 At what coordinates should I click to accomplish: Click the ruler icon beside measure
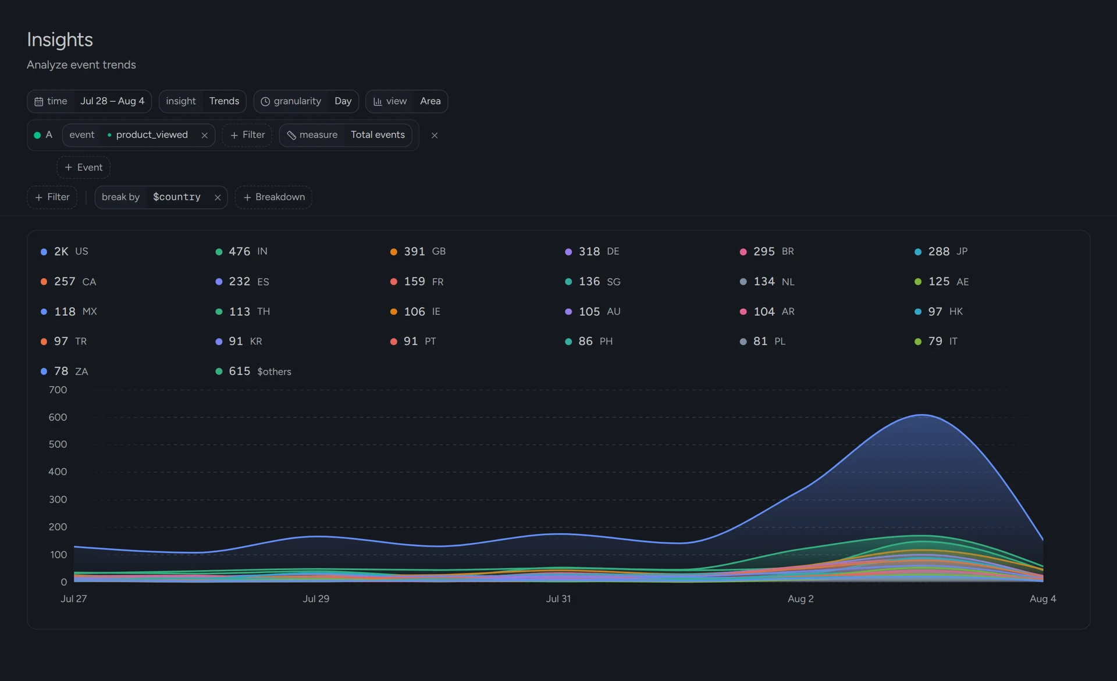pyautogui.click(x=291, y=136)
